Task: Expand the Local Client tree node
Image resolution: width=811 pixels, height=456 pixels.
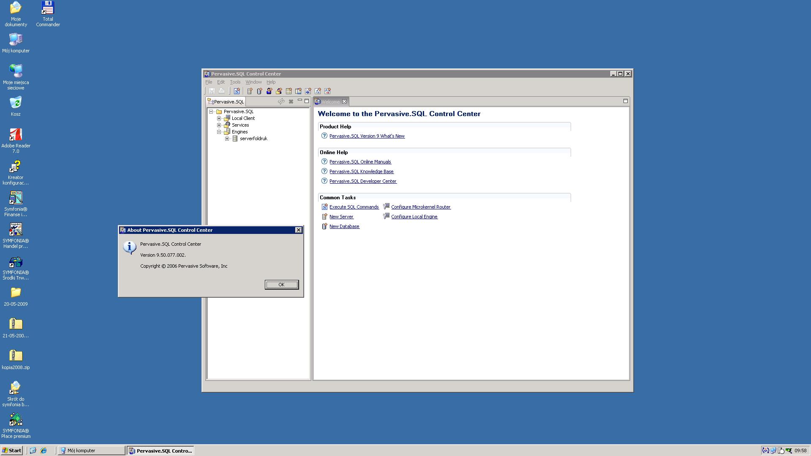Action: (x=219, y=119)
